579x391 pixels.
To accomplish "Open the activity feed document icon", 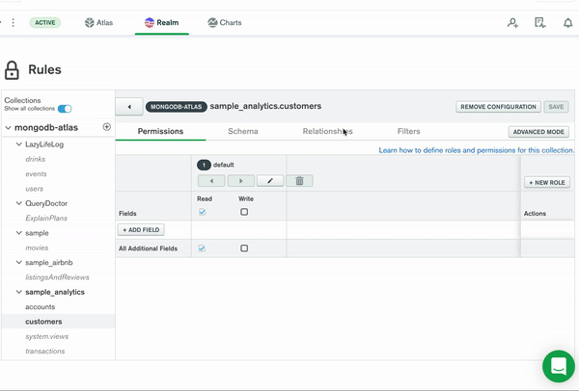I will point(539,23).
